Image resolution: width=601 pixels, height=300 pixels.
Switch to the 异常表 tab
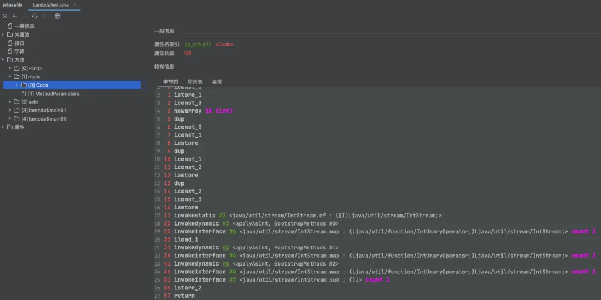coord(195,82)
